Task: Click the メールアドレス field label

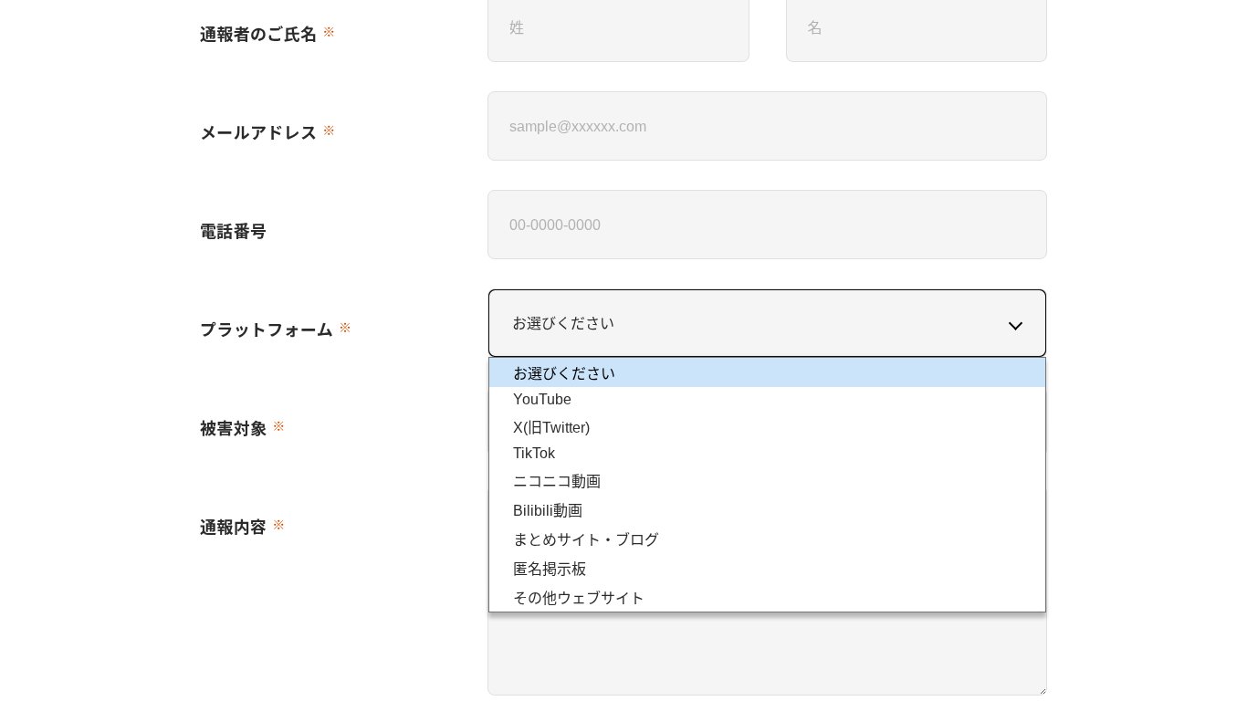Action: pyautogui.click(x=258, y=133)
